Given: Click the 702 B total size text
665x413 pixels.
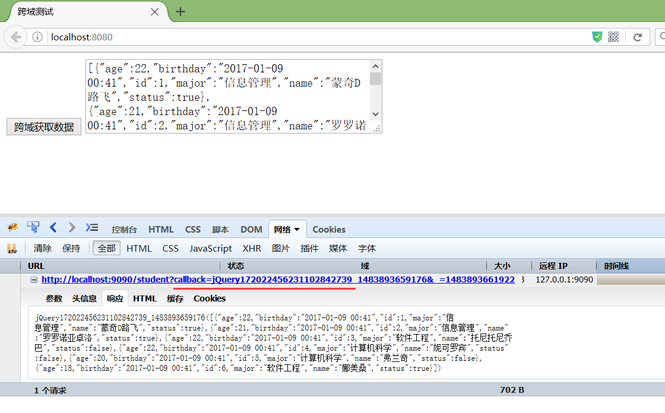Looking at the screenshot, I should (x=512, y=390).
